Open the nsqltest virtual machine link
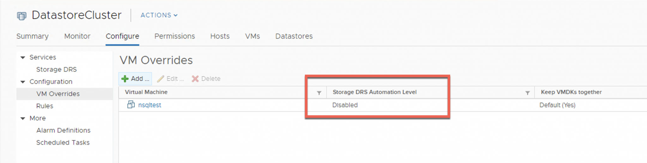The image size is (647, 163). pyautogui.click(x=149, y=105)
